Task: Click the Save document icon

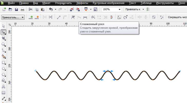Action: pos(16,9)
